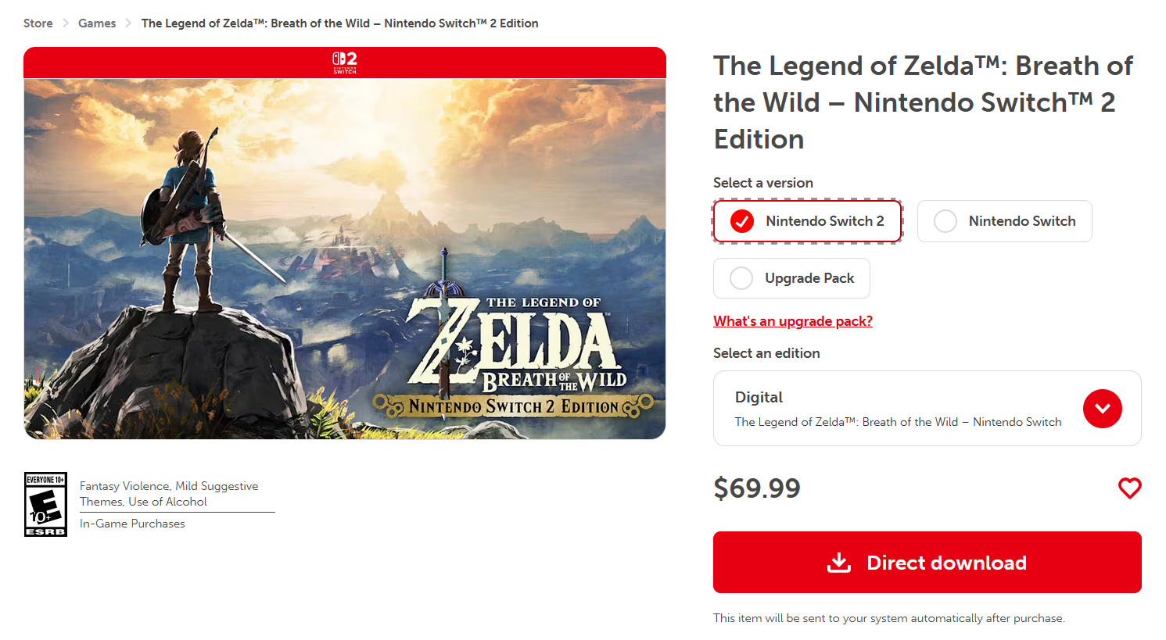Click the Zelda Breath of the Wild cover art

344,258
